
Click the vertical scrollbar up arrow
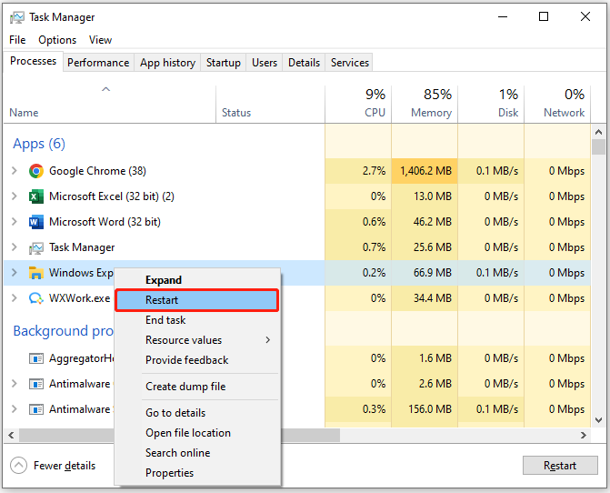pyautogui.click(x=598, y=132)
